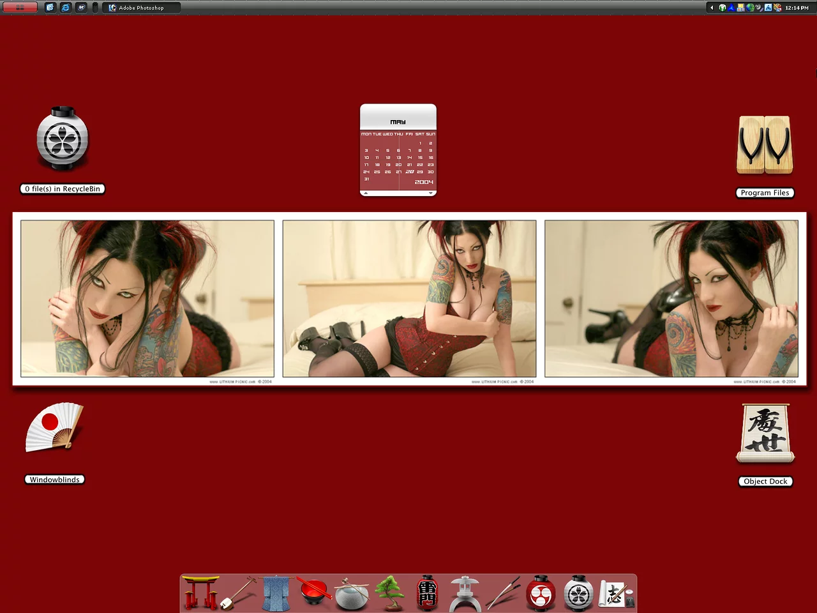Open the stone lantern dock icon
The image size is (817, 613).
click(x=465, y=593)
